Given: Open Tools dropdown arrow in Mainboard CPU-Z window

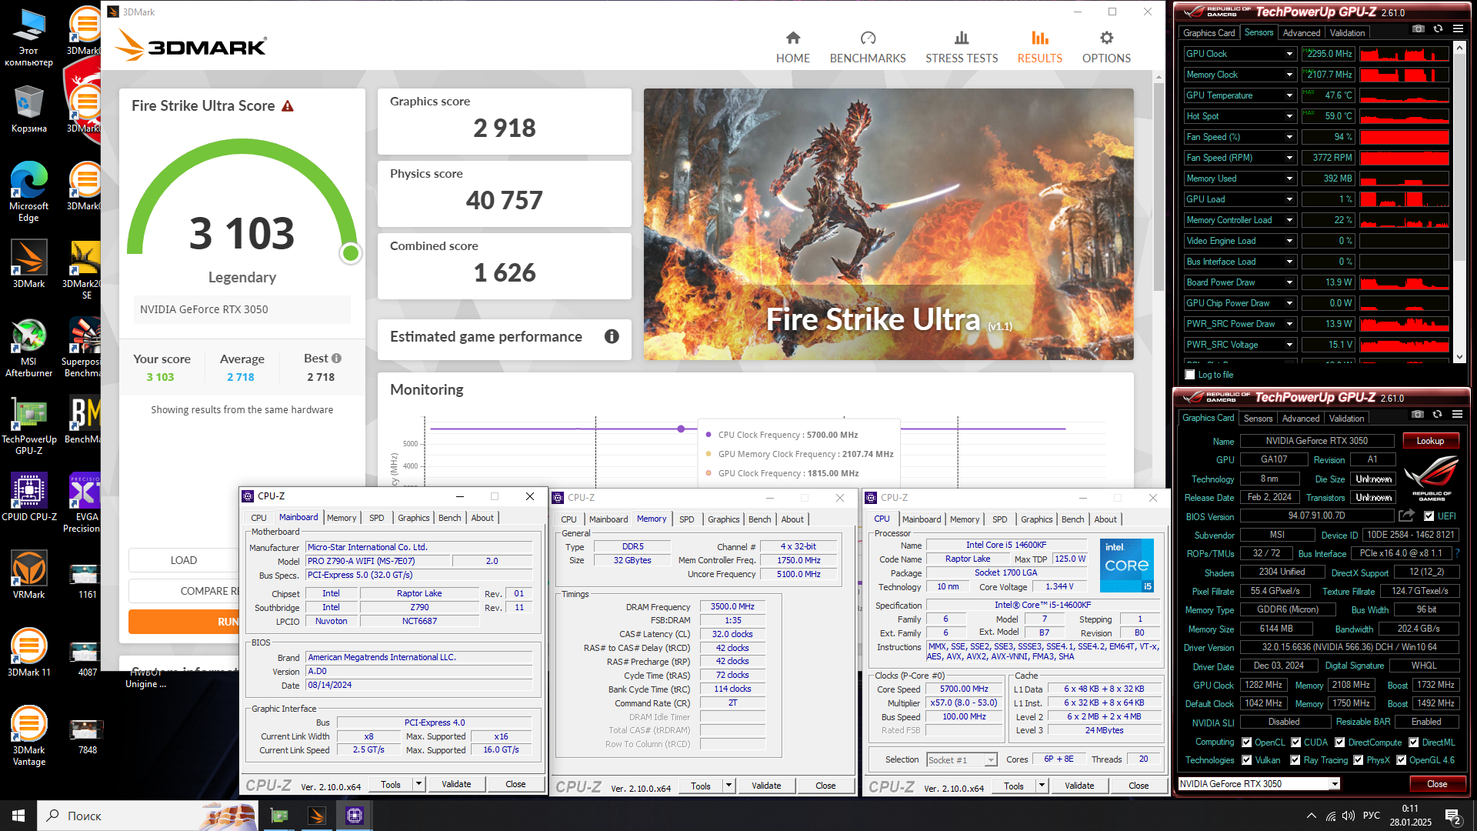Looking at the screenshot, I should tap(419, 784).
